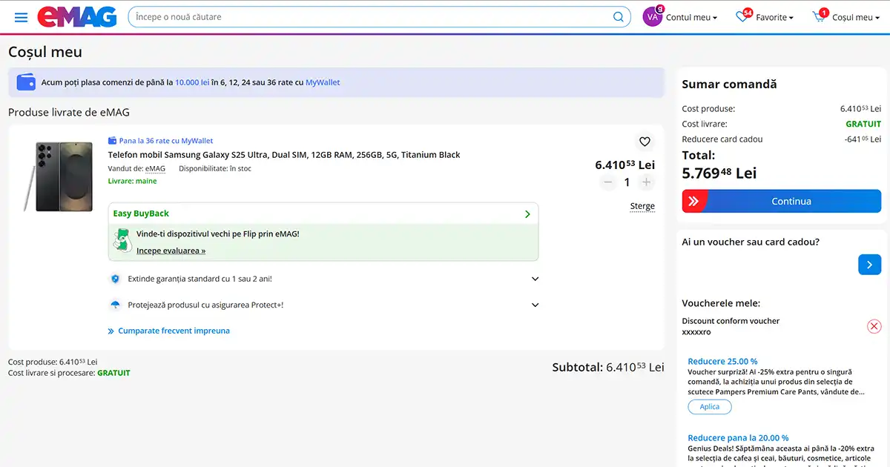Open the Contul meu dropdown
This screenshot has height=467, width=890.
tap(691, 17)
